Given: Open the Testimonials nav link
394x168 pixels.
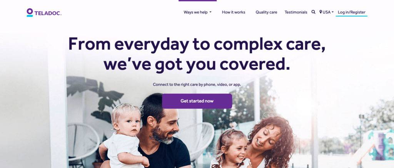Looking at the screenshot, I should click(296, 12).
